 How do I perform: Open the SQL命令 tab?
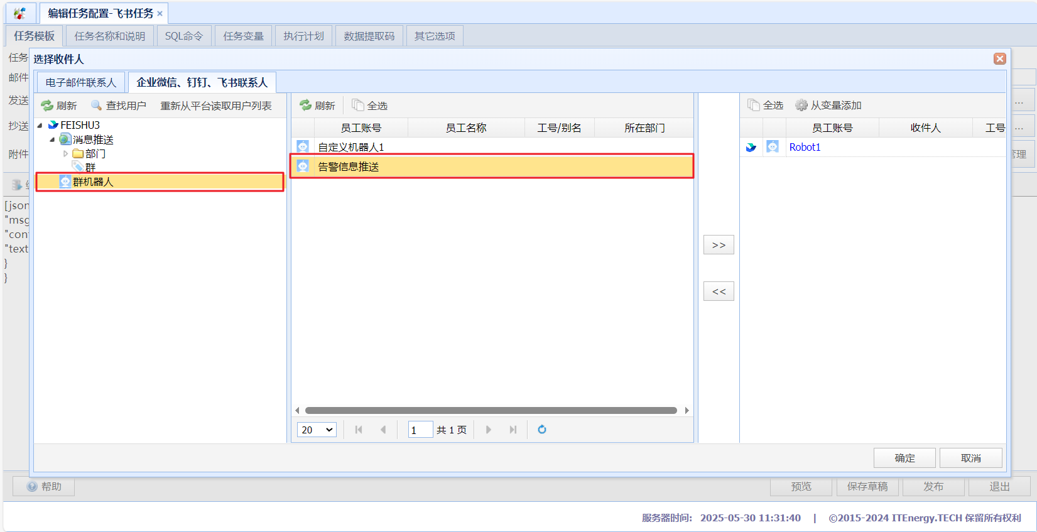pos(184,36)
